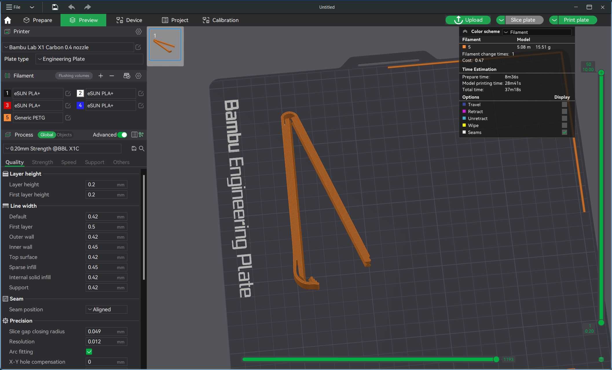Select the Support settings tab
The width and height of the screenshot is (612, 370).
point(94,162)
